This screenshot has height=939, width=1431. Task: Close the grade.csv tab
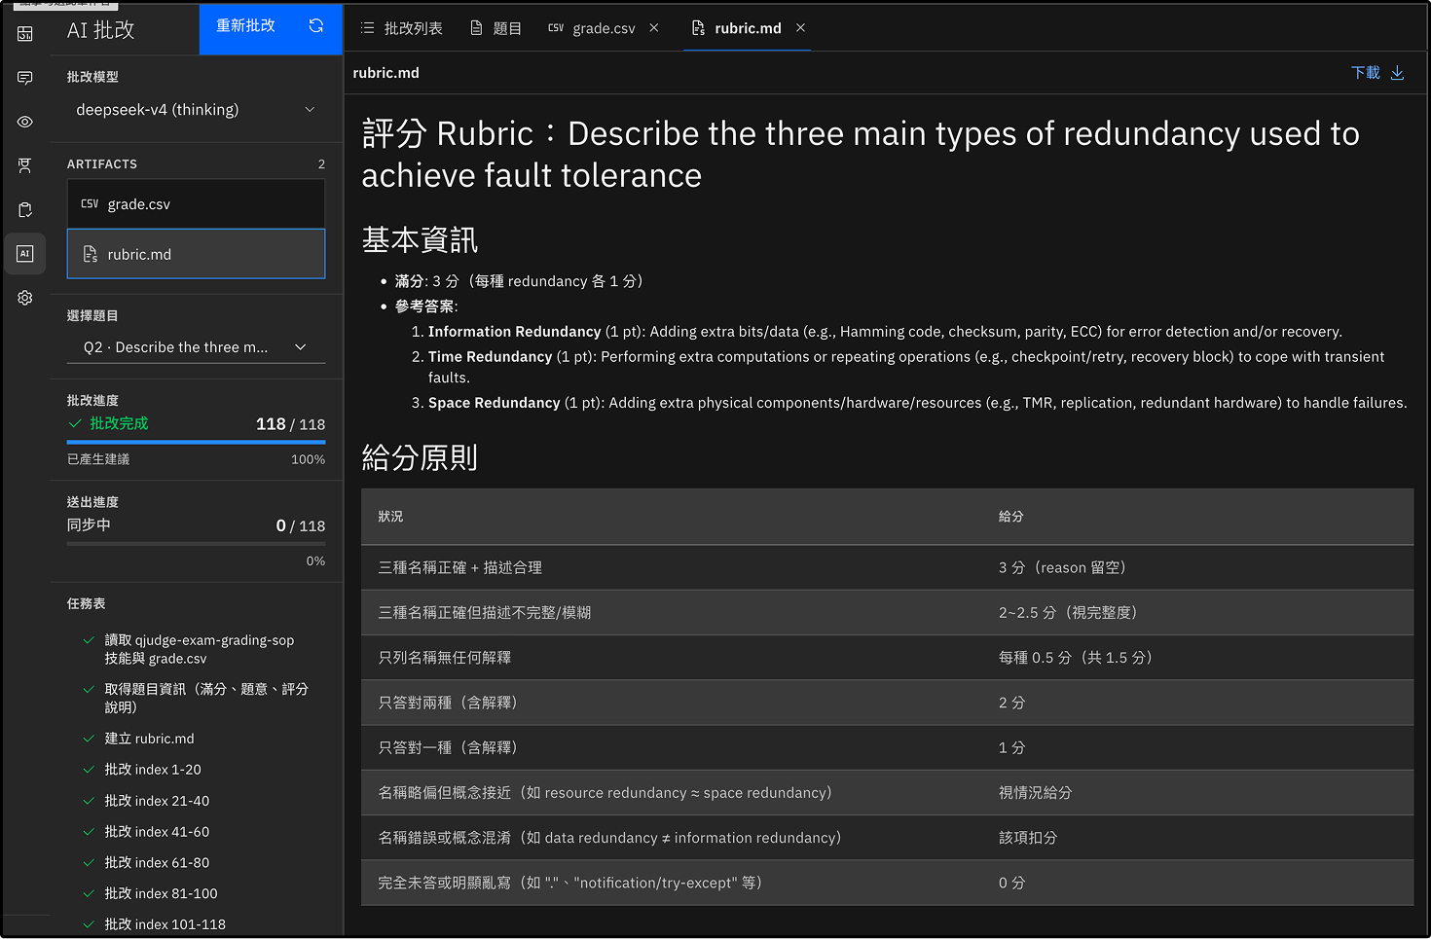coord(654,28)
